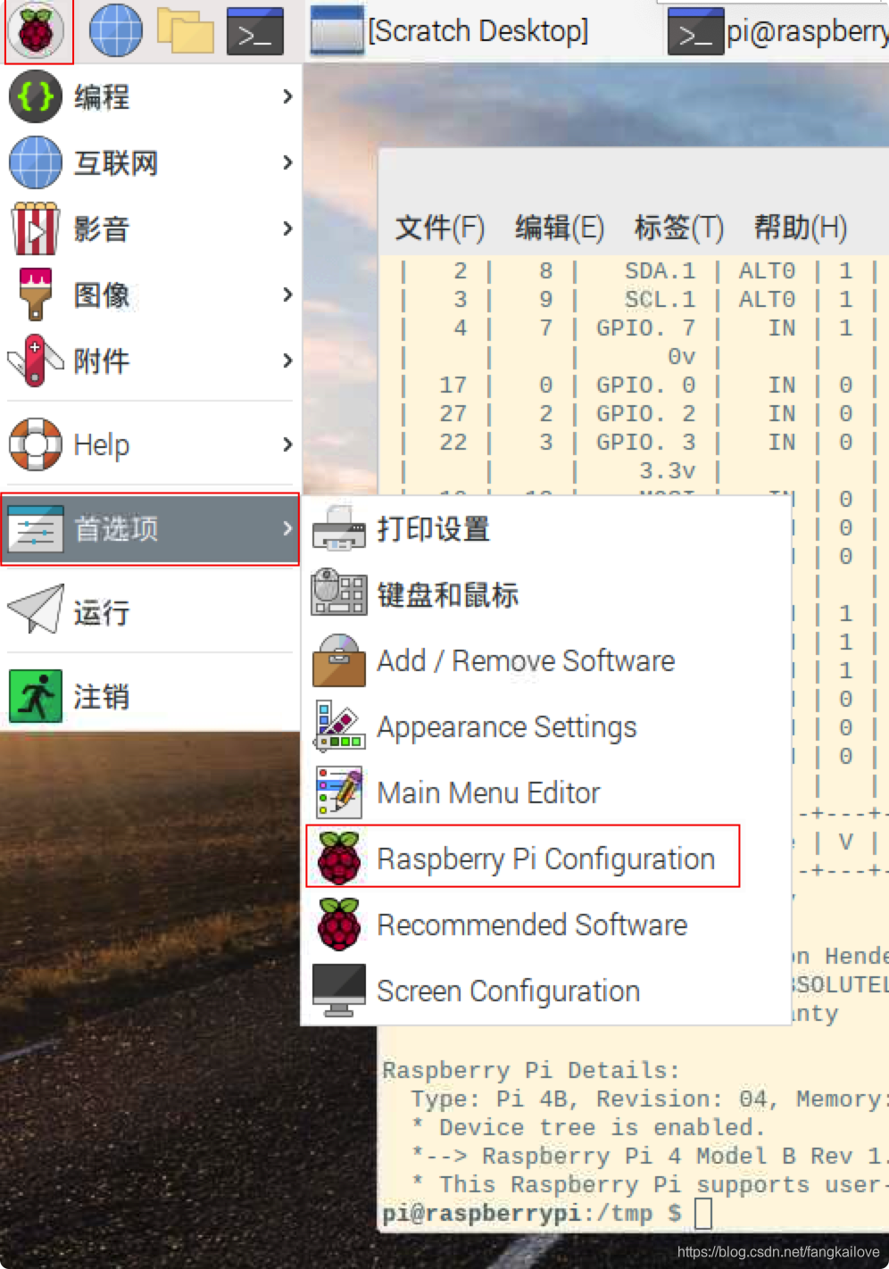The width and height of the screenshot is (889, 1269).
Task: Open the 图像 menu category
Action: [151, 294]
